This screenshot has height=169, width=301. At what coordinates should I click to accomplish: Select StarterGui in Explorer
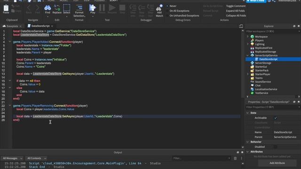[x=261, y=67]
